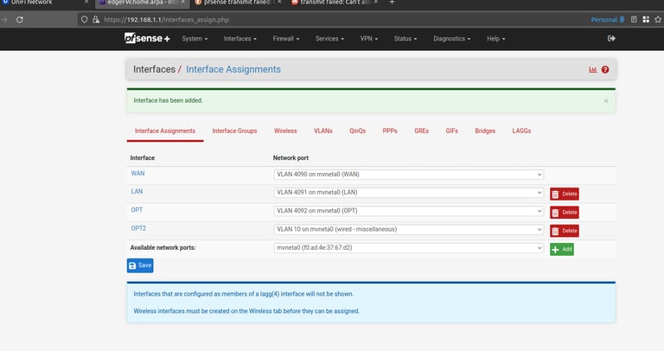Save the interface assignments
664x351 pixels.
140,265
